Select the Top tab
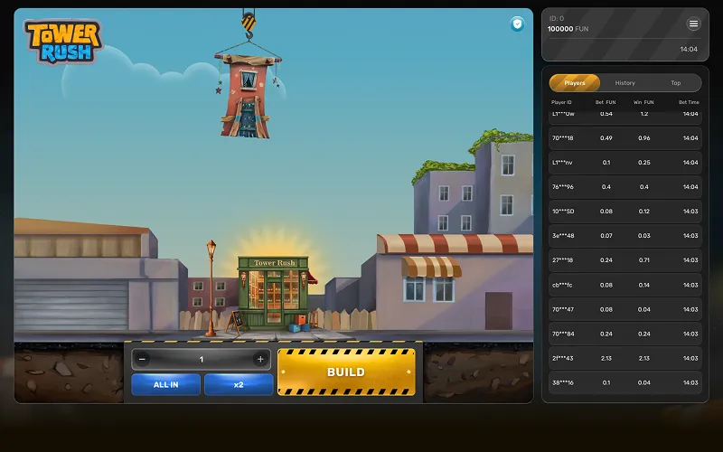723x452 pixels. pos(675,83)
